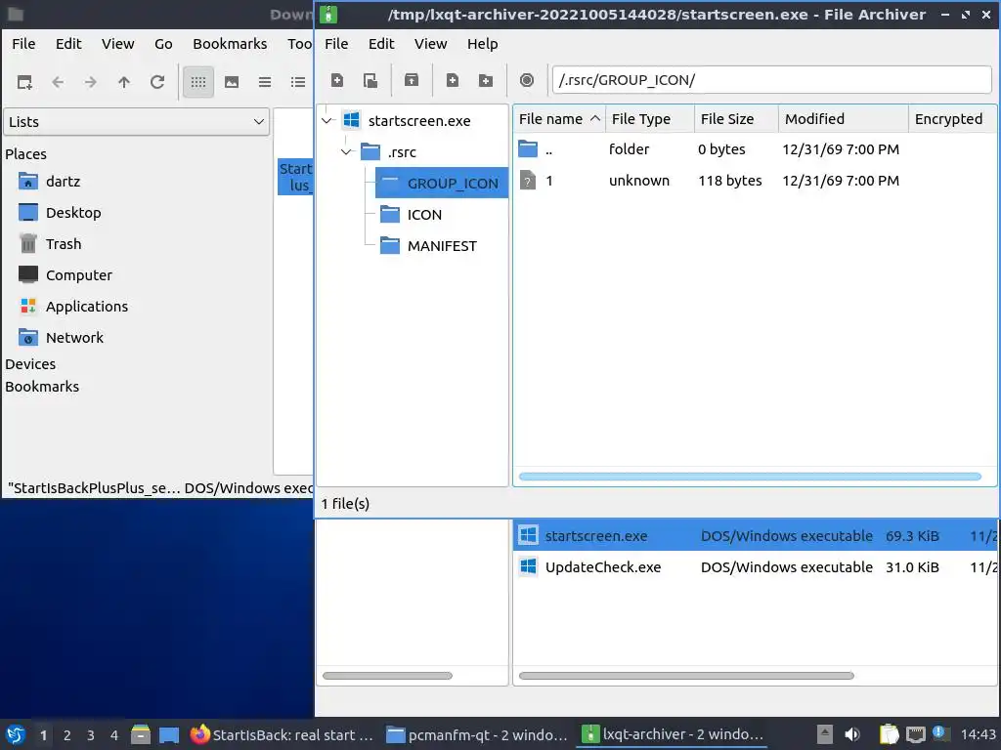Switch file manager to icon view

point(198,82)
